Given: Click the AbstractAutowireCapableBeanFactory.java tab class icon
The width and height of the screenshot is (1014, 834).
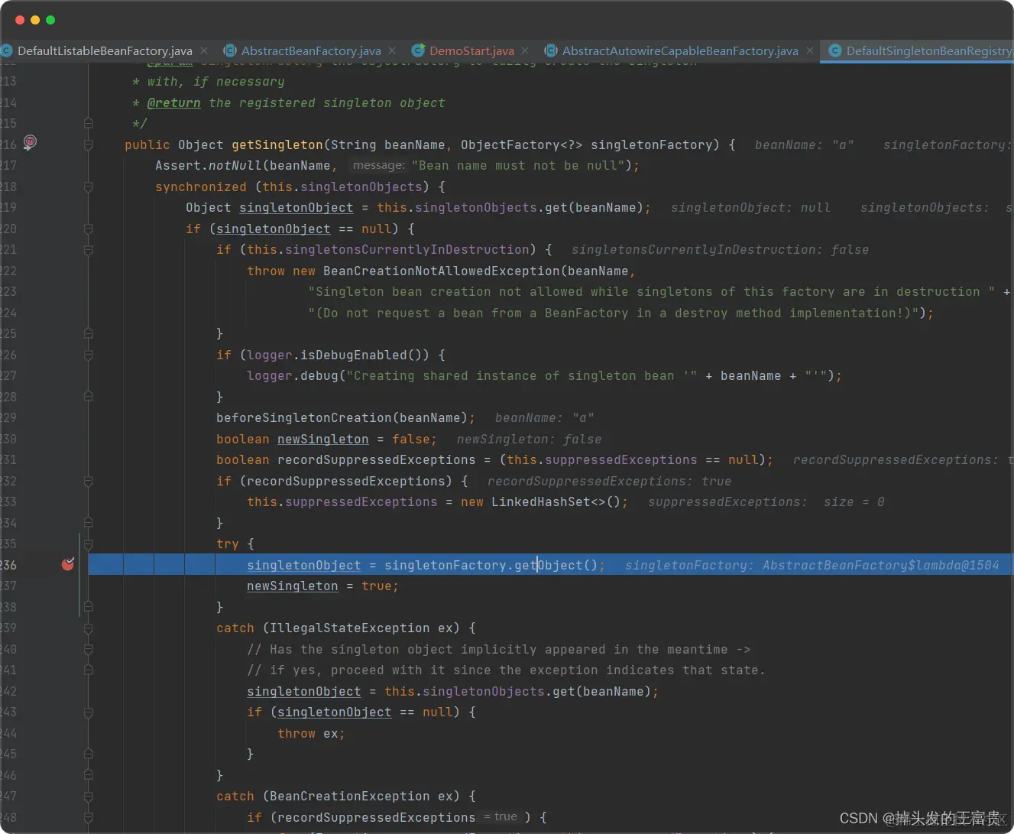Looking at the screenshot, I should click(x=551, y=50).
